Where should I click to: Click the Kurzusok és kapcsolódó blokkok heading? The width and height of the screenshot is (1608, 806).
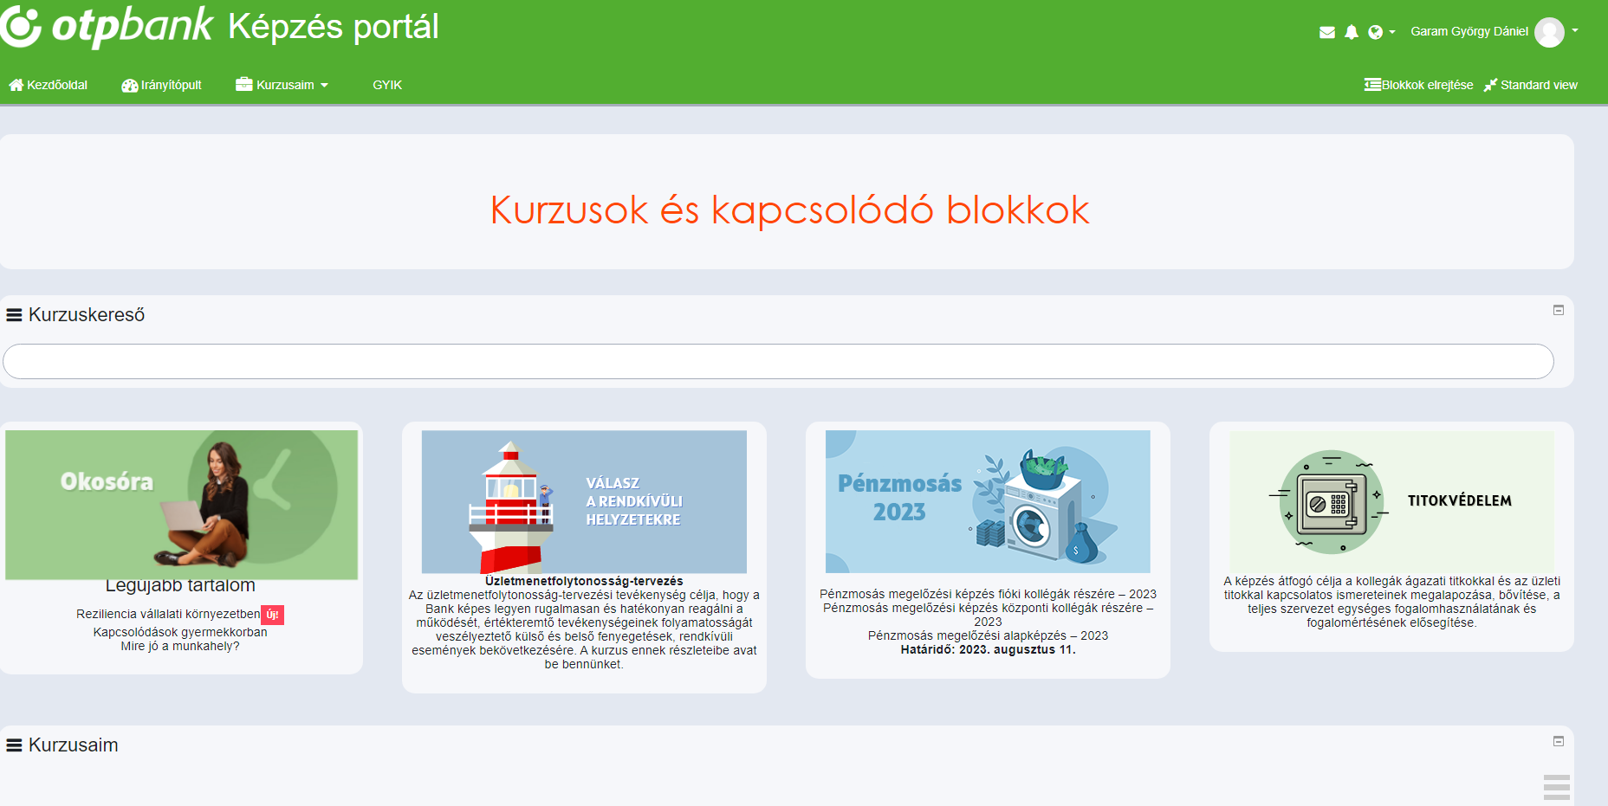[x=789, y=210]
